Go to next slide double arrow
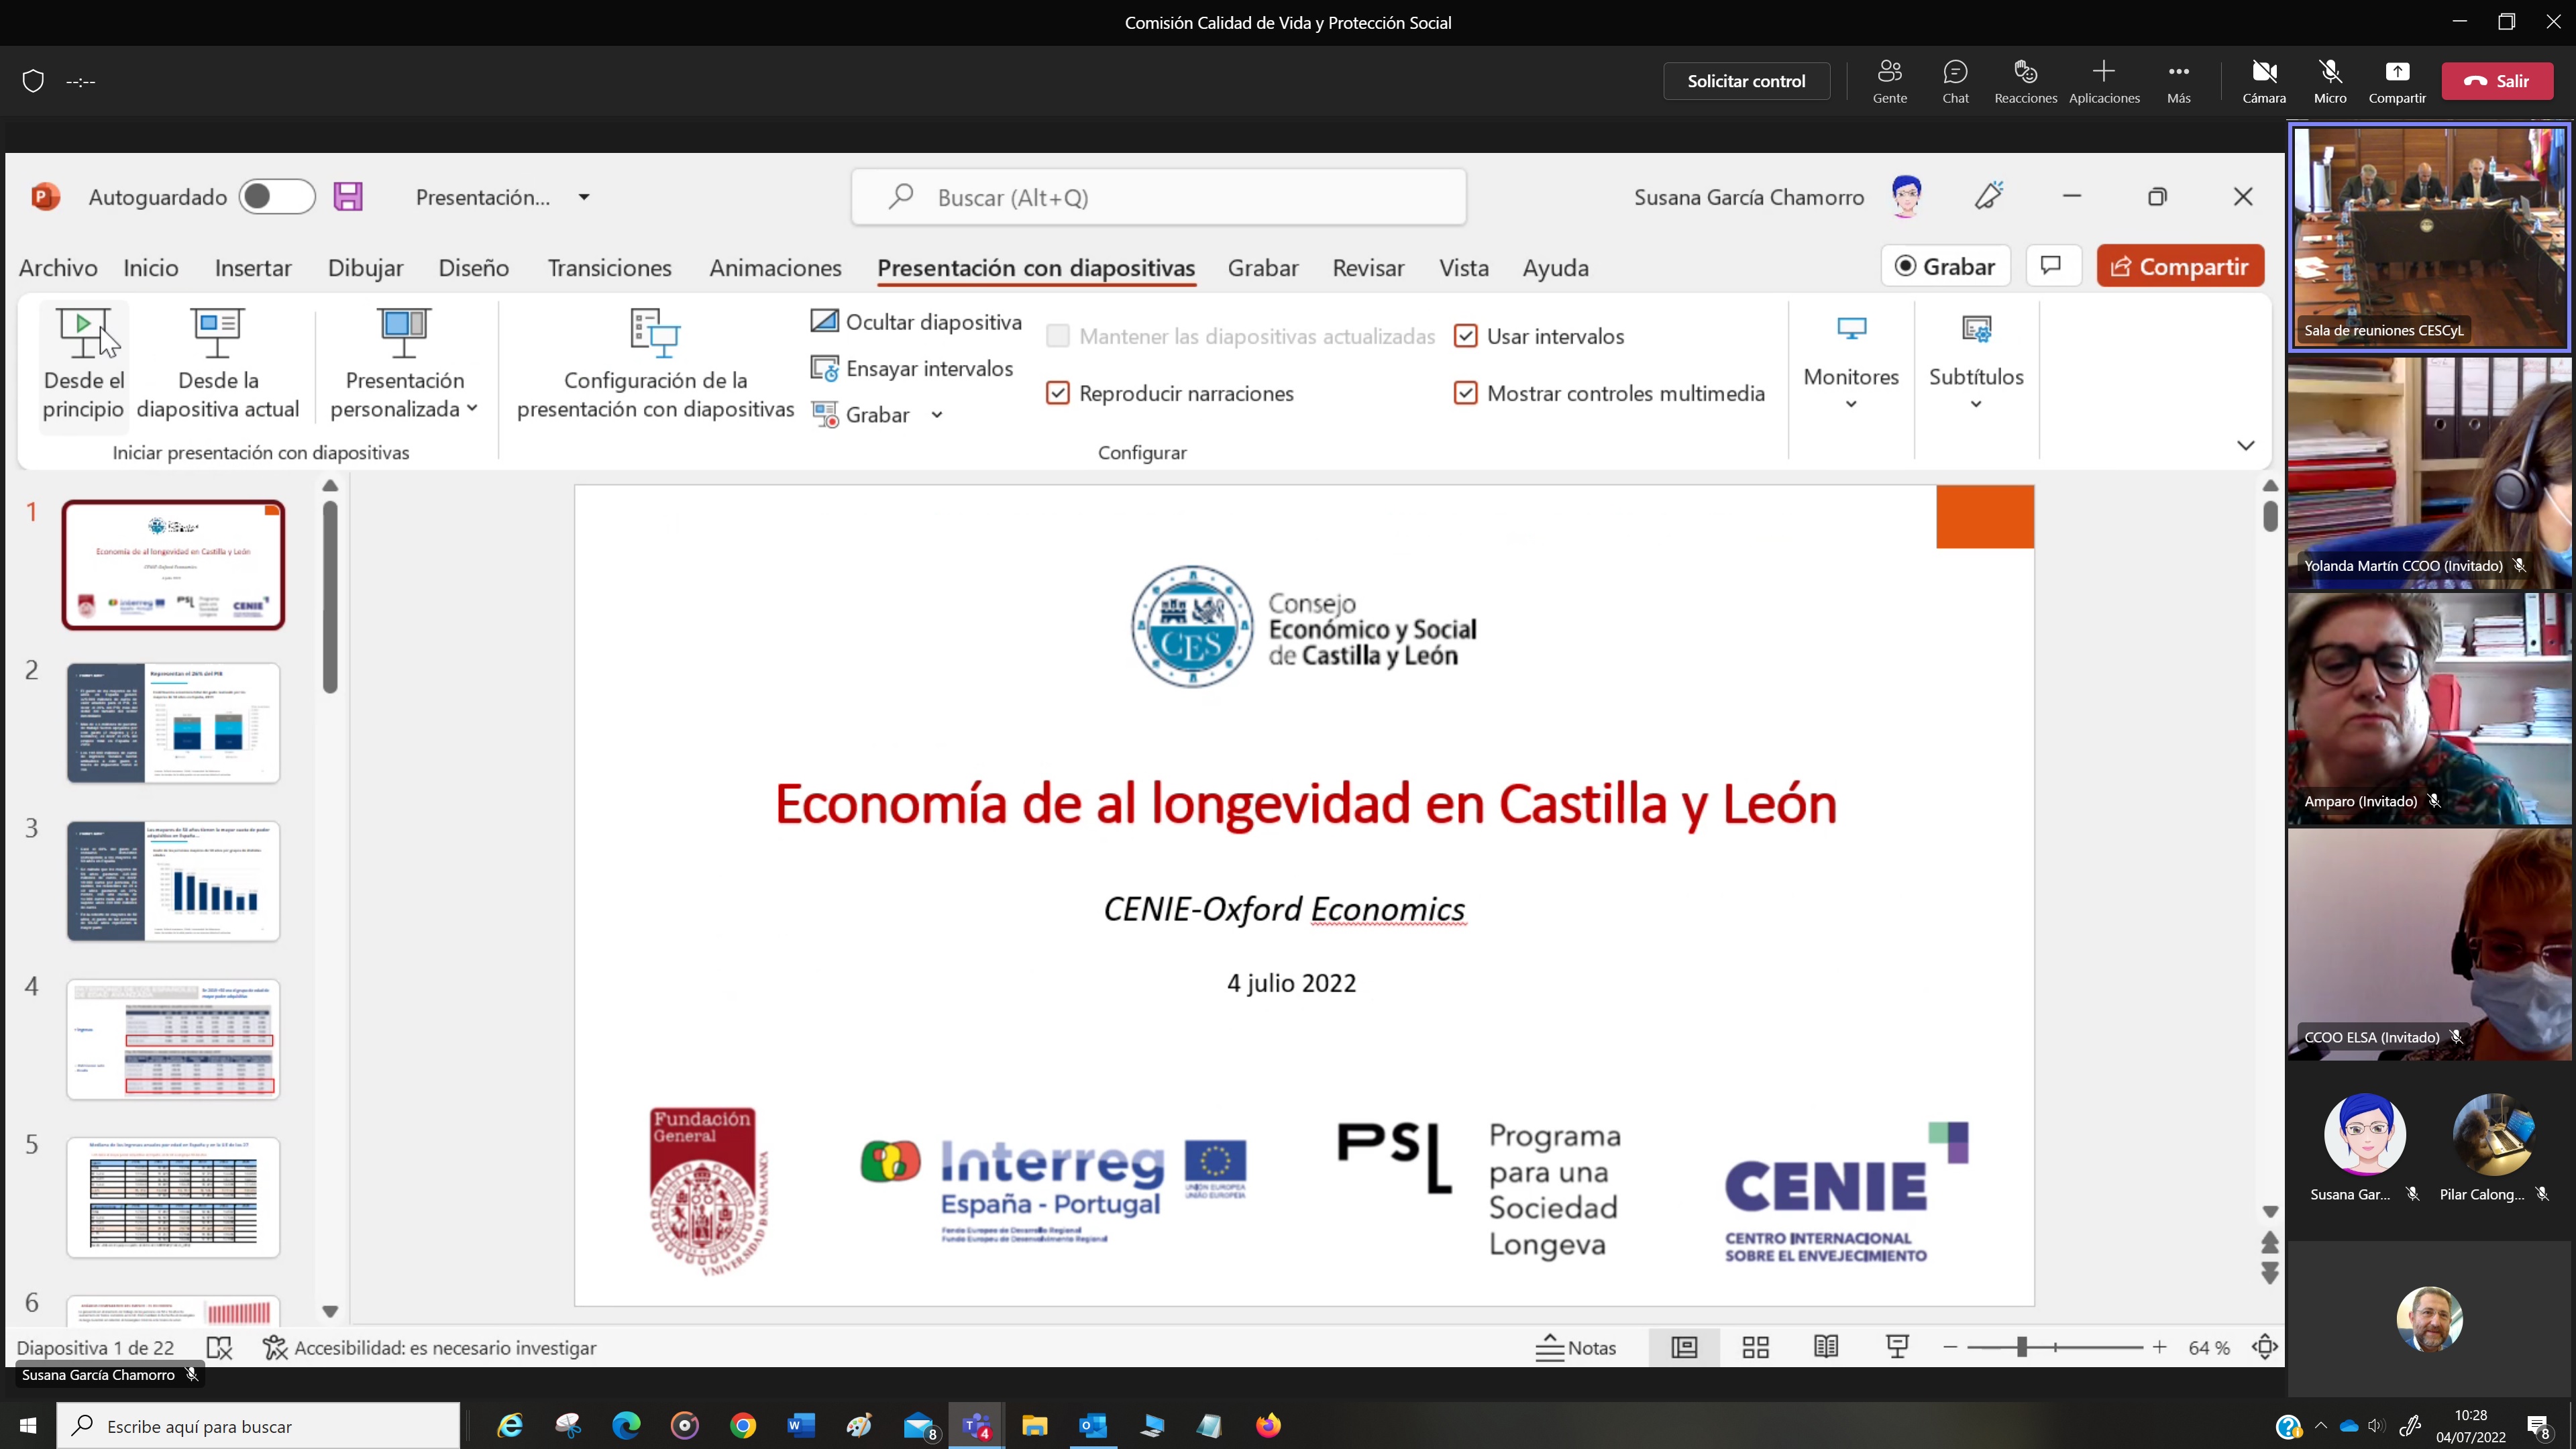This screenshot has height=1449, width=2576. click(x=2270, y=1273)
